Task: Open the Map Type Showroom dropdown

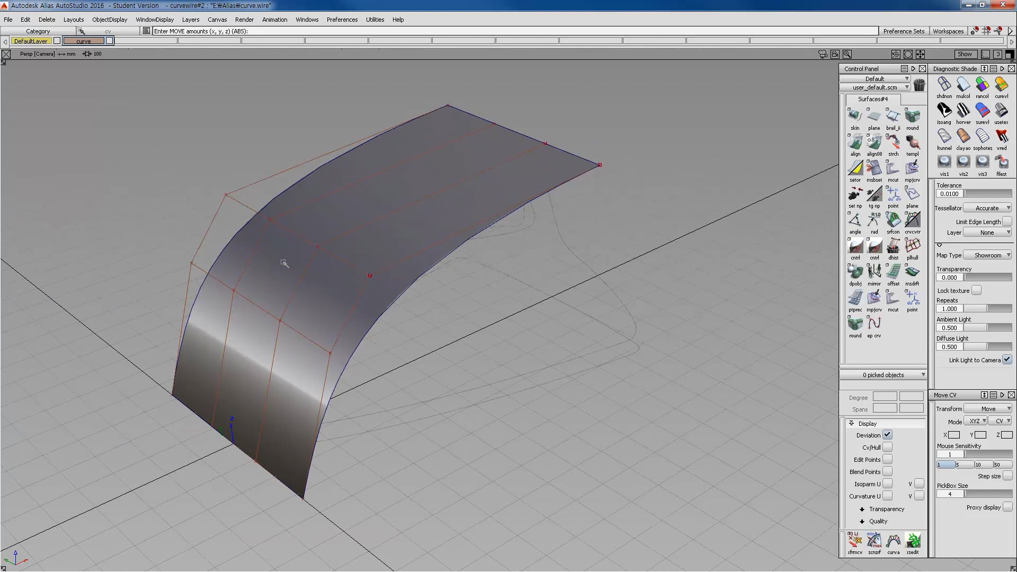Action: pyautogui.click(x=987, y=255)
